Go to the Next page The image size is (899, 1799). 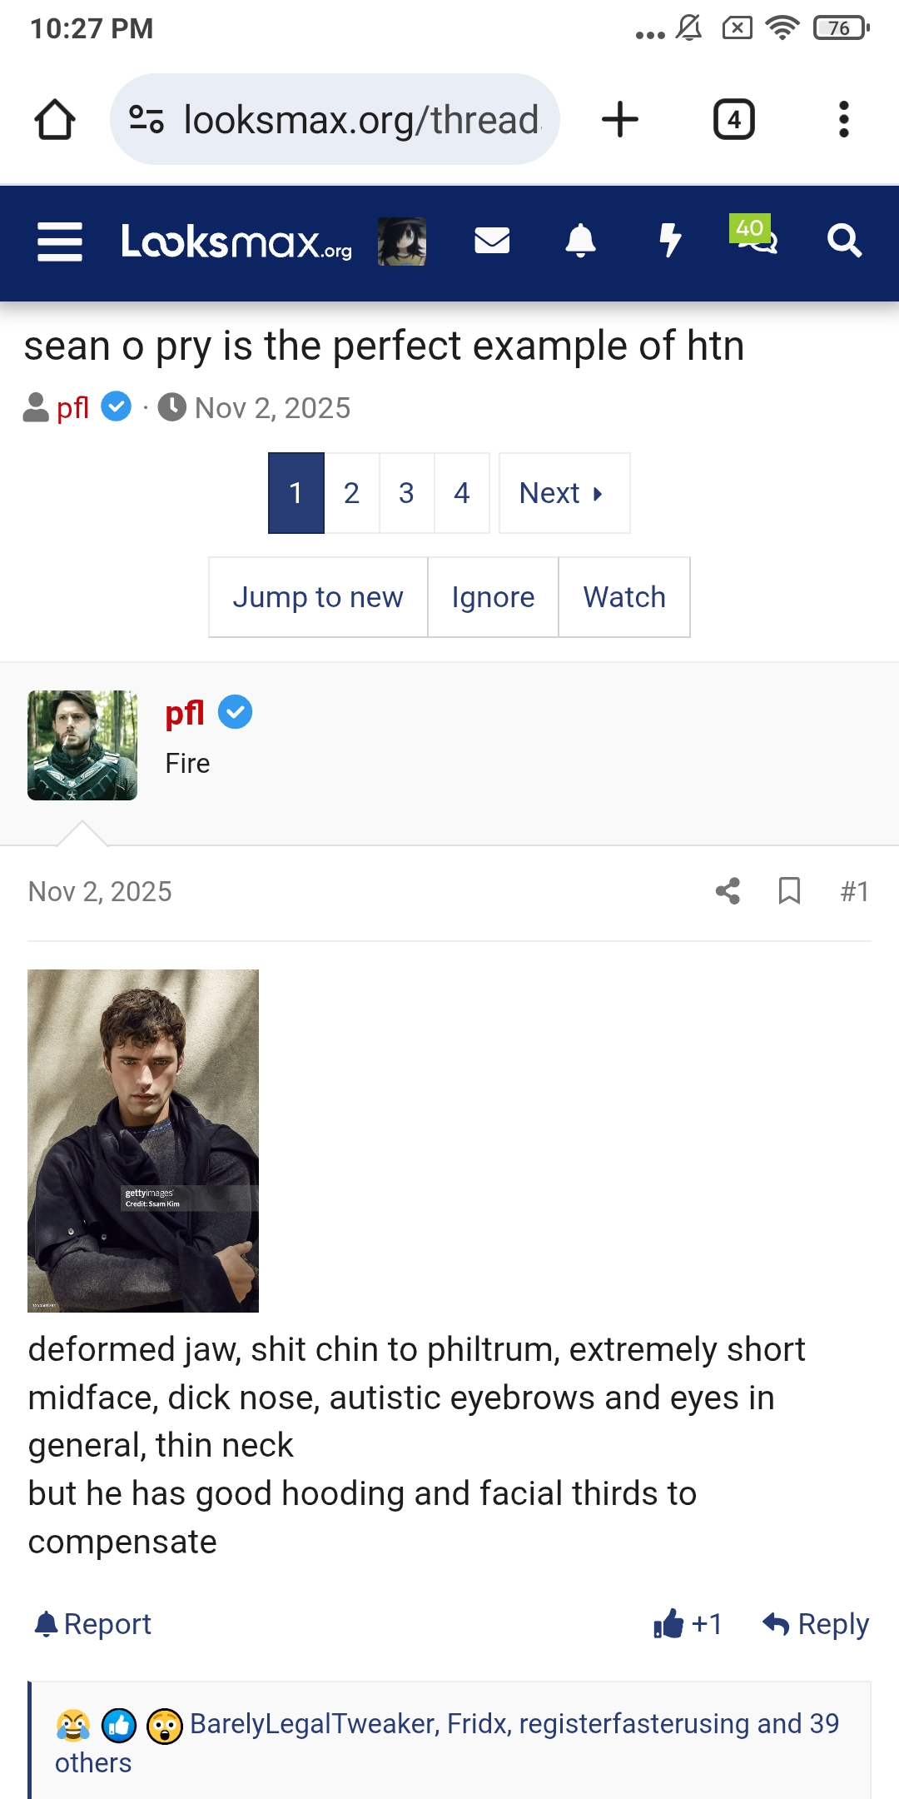click(x=564, y=493)
